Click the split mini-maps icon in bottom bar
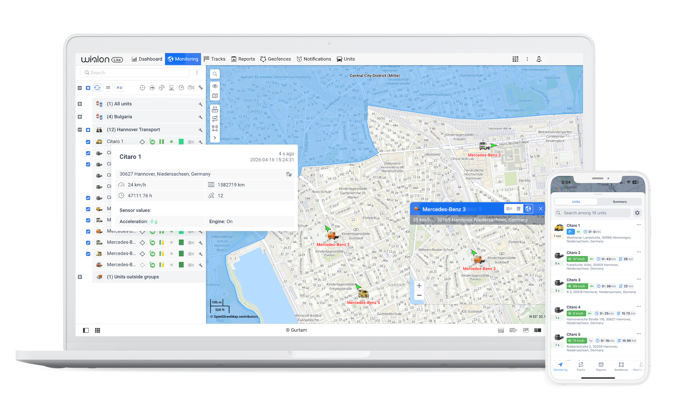The image size is (674, 415). (x=538, y=330)
